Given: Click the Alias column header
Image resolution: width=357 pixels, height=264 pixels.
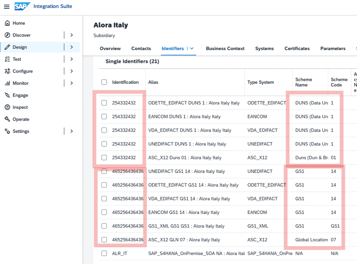Looking at the screenshot, I should tap(153, 82).
